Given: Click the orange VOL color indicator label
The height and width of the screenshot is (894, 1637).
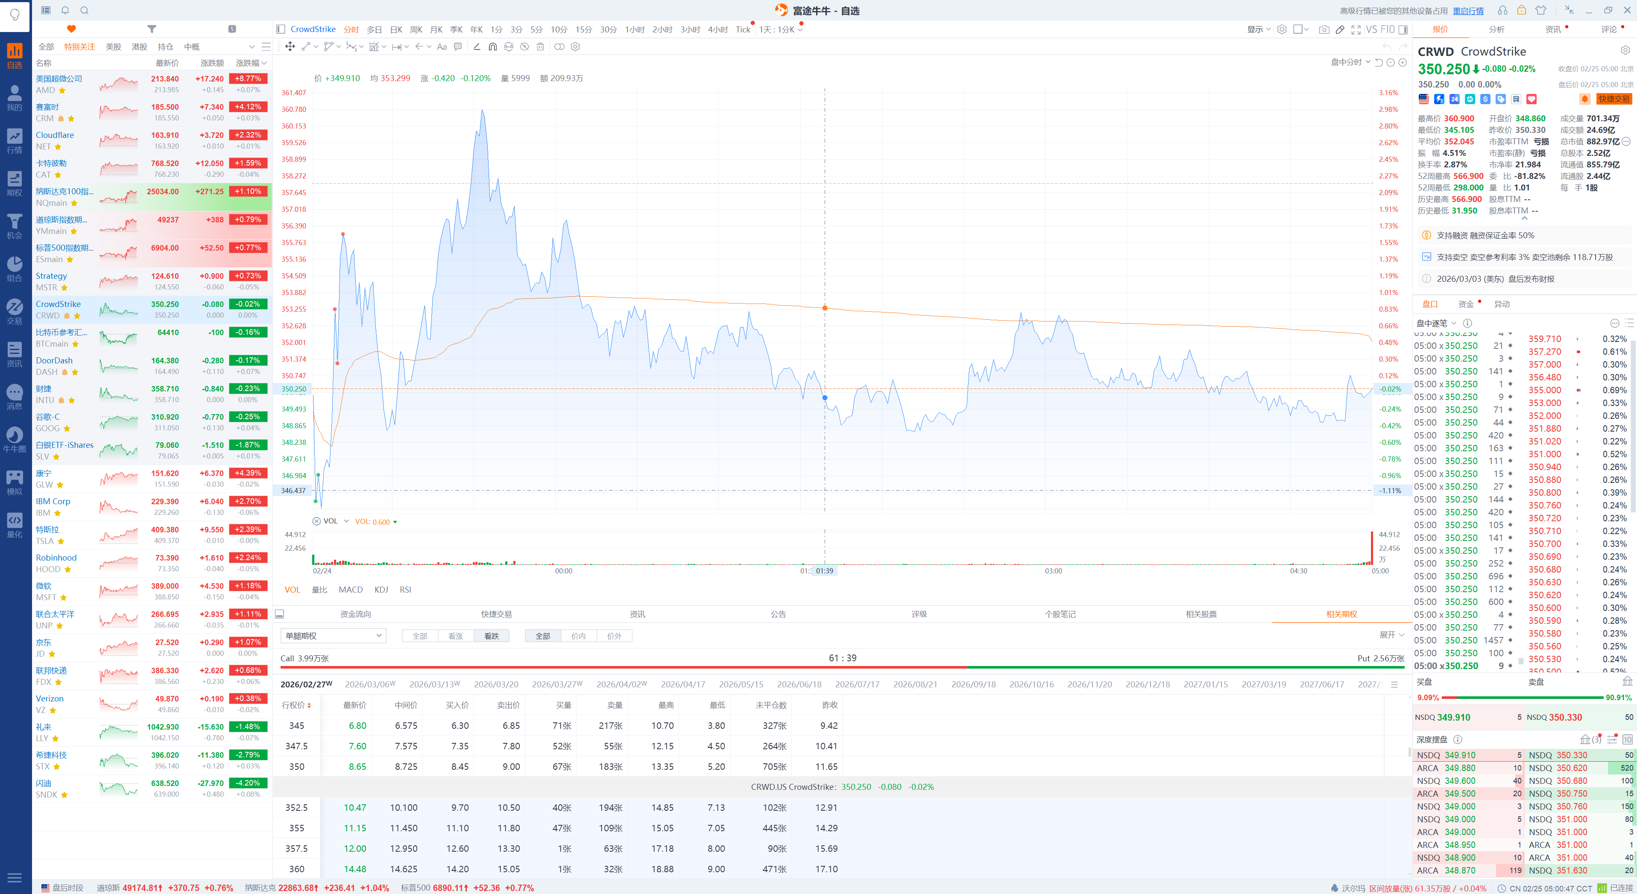Looking at the screenshot, I should [372, 522].
